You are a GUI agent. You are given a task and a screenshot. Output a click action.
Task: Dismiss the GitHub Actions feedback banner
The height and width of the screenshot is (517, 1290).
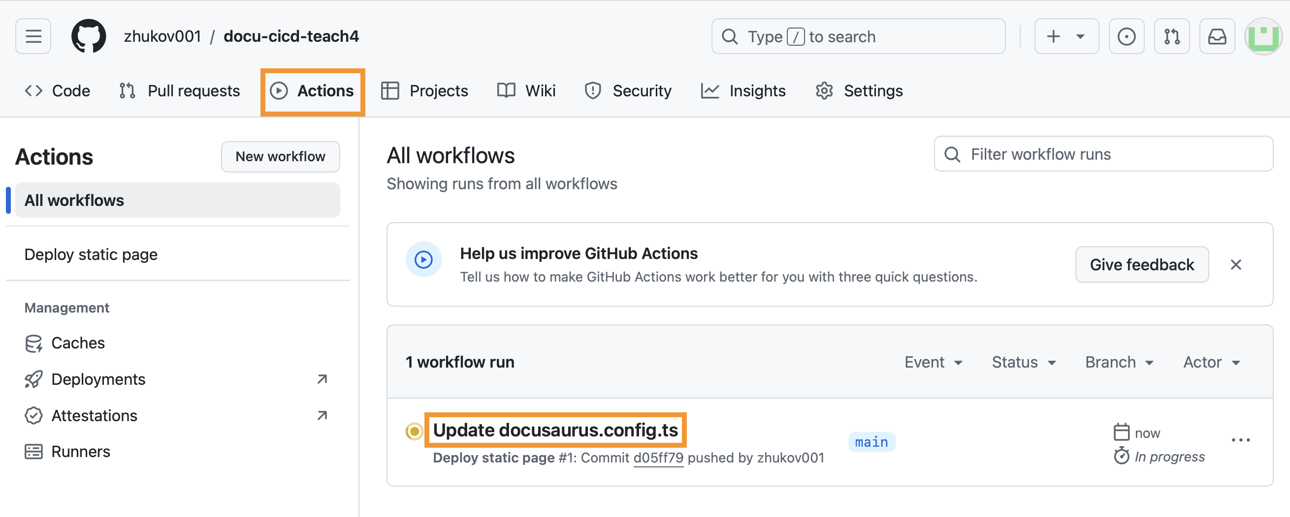1235,264
